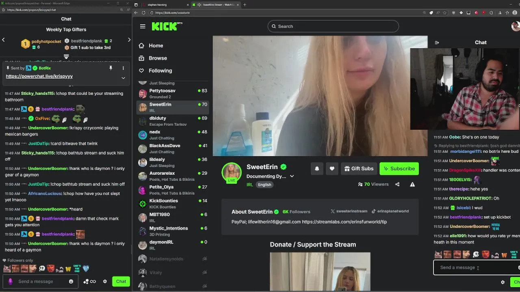Open emoji picker in popout chat

(x=71, y=281)
